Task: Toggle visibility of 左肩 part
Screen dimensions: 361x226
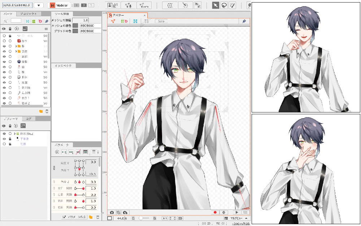Action: tap(4, 82)
